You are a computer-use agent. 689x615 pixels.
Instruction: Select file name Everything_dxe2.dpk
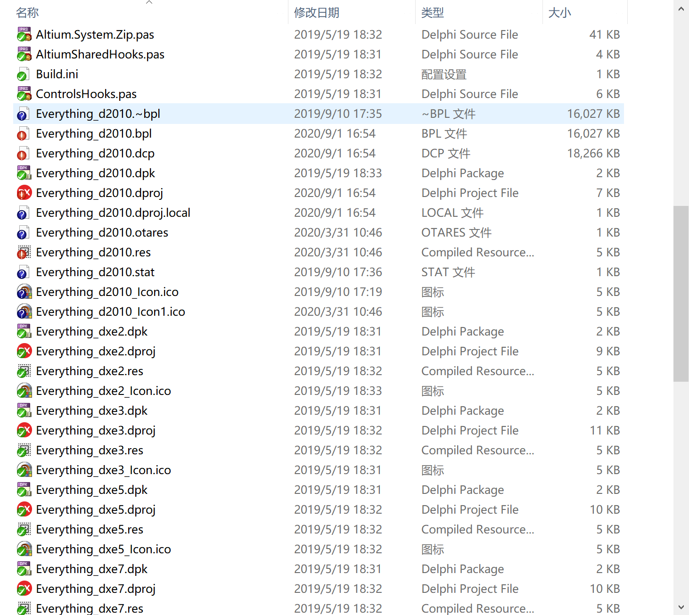click(x=92, y=331)
